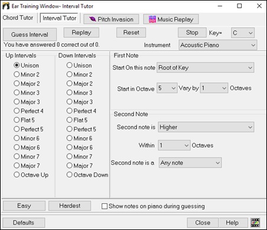
Task: Pick Minor 6 under Down Intervals
Action: (x=79, y=138)
